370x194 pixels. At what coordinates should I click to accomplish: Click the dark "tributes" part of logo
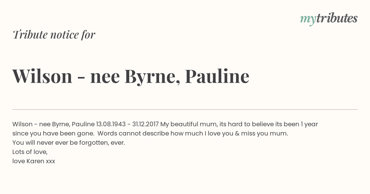point(337,18)
